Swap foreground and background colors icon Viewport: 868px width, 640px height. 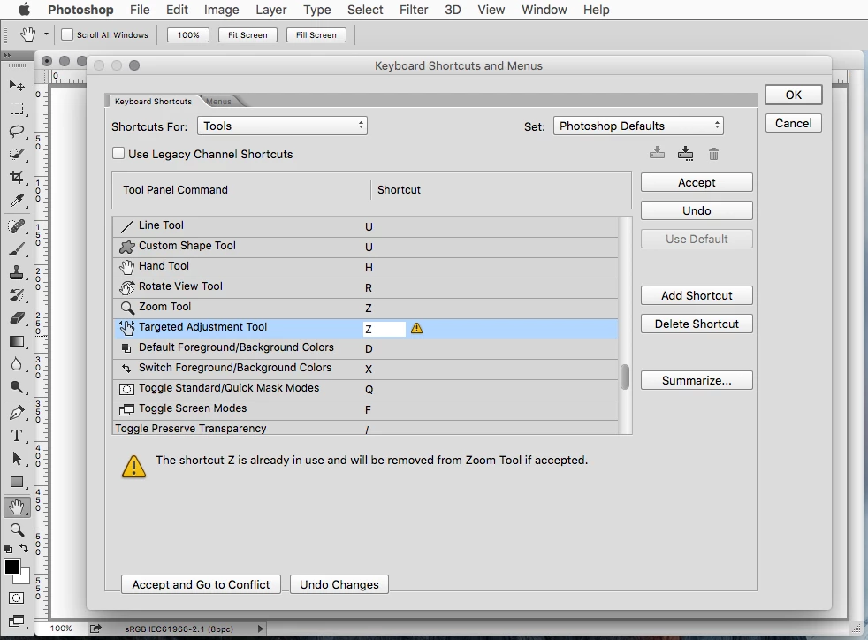pyautogui.click(x=24, y=548)
